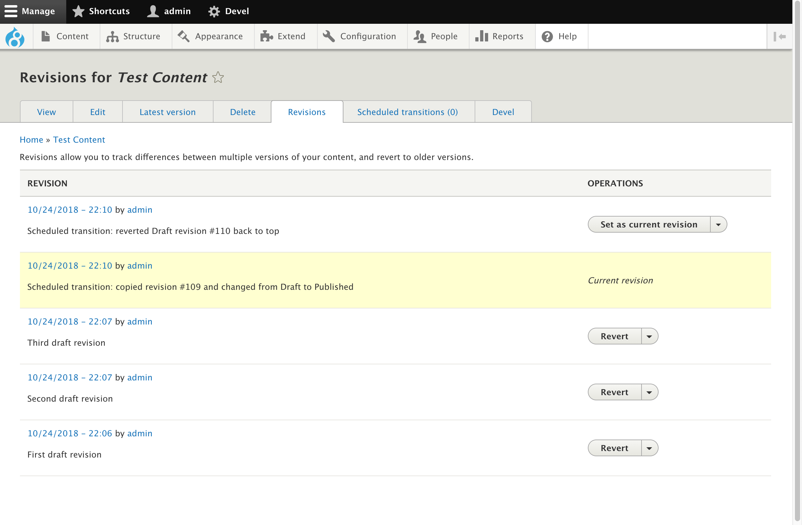The height and width of the screenshot is (525, 802).
Task: Click text "First draft revision"
Action: (64, 455)
